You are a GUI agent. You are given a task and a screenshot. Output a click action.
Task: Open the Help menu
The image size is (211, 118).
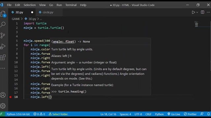pyautogui.click(x=83, y=5)
